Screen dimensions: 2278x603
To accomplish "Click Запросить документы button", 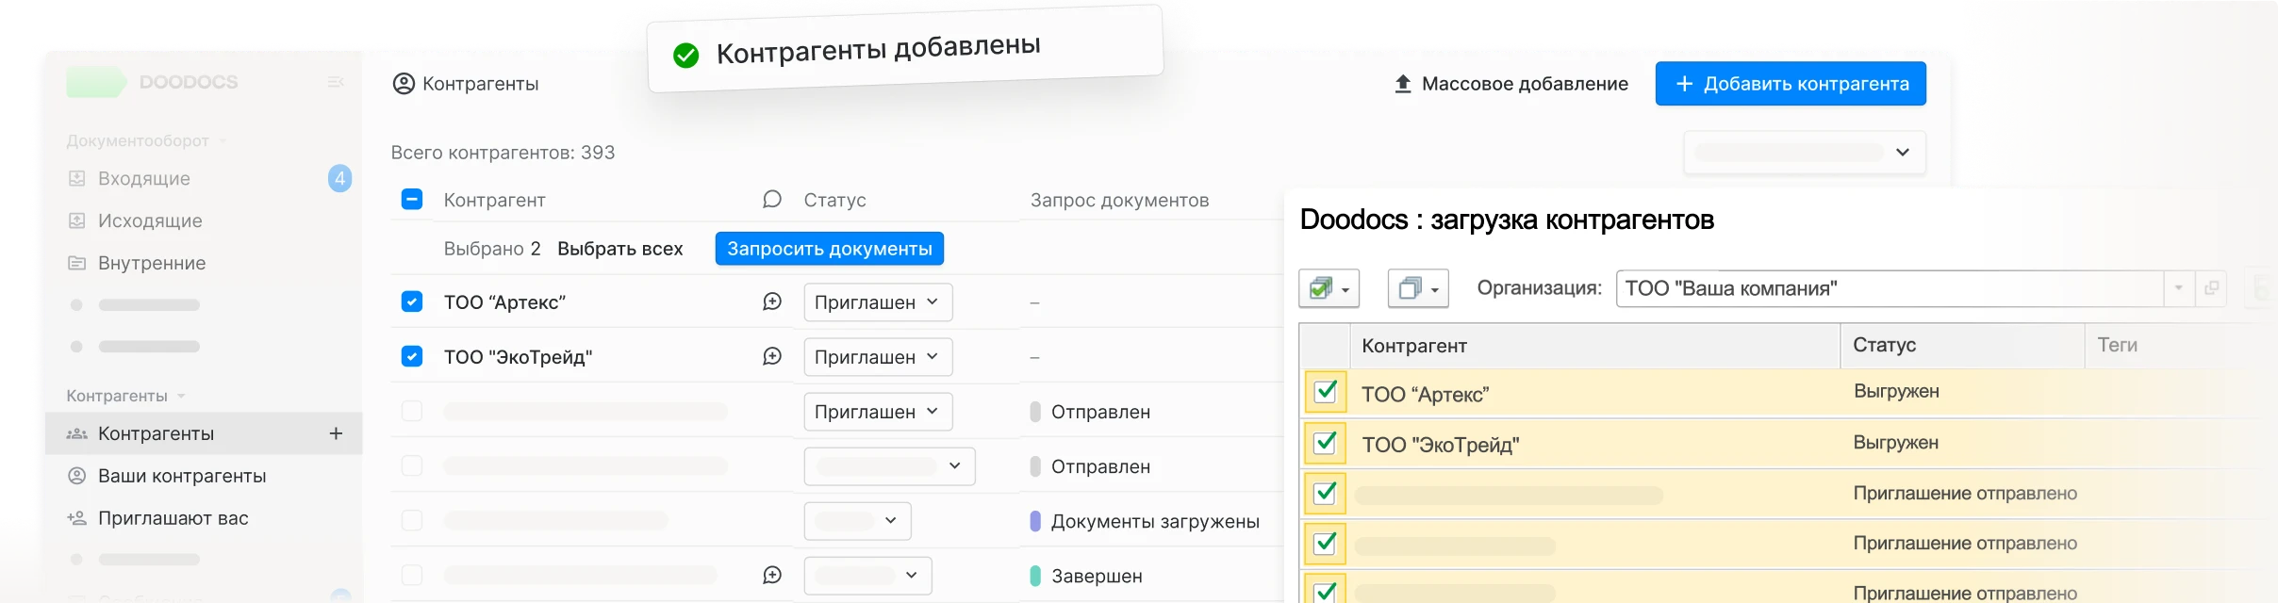I will click(x=830, y=249).
